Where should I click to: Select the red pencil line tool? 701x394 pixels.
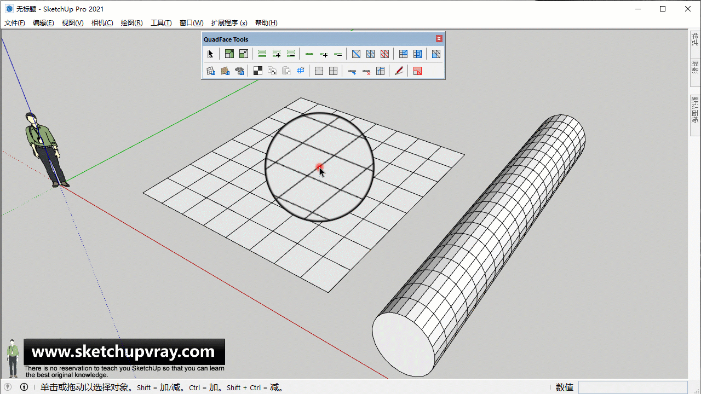click(399, 71)
